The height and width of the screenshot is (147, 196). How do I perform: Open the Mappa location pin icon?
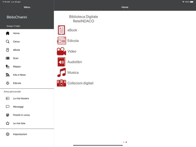click(x=7, y=66)
